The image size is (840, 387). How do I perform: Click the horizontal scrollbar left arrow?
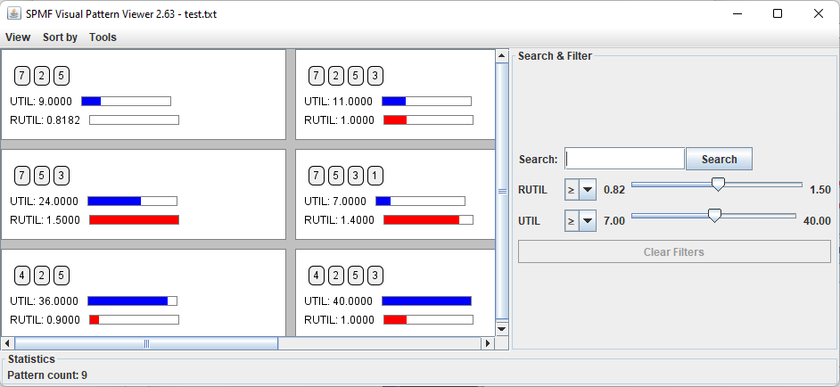click(x=8, y=343)
